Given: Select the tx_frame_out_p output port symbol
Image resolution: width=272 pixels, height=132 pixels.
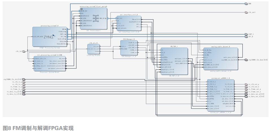Looking at the screenshot, I should click(246, 89).
